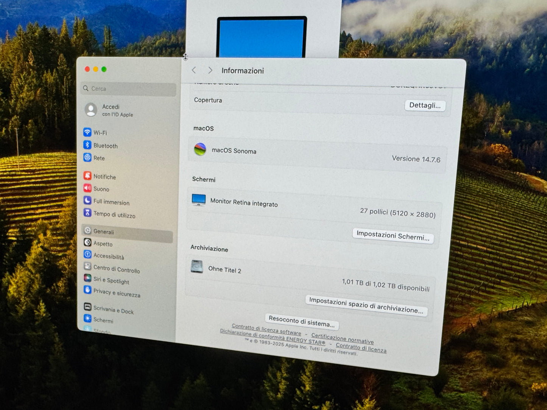547x410 pixels.
Task: Open Notifiche bell icon in sidebar
Action: coord(87,175)
